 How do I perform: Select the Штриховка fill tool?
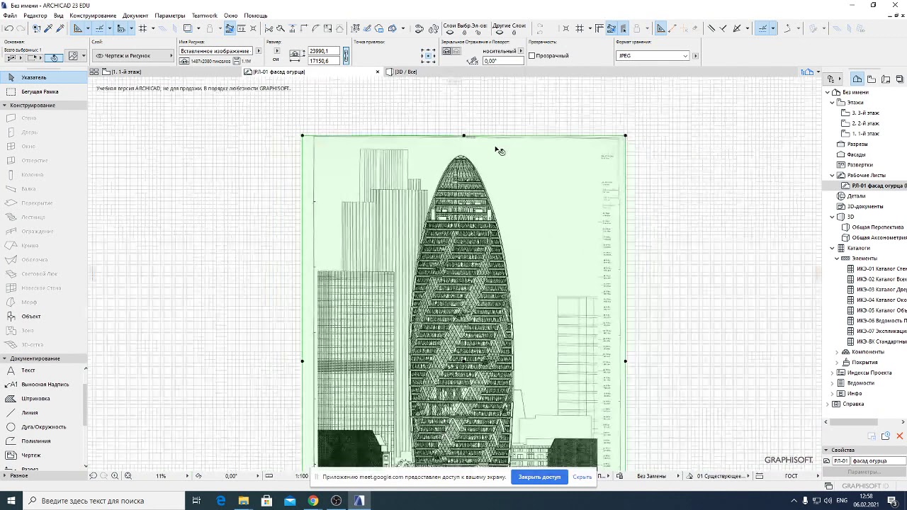click(43, 399)
